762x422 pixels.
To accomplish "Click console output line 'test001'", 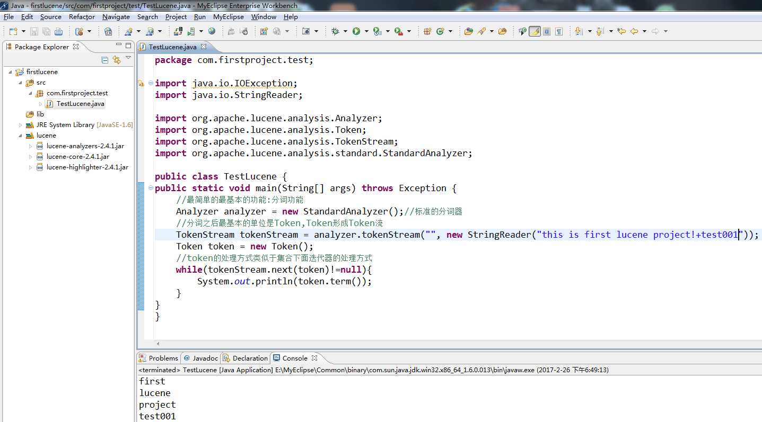I will pos(157,416).
